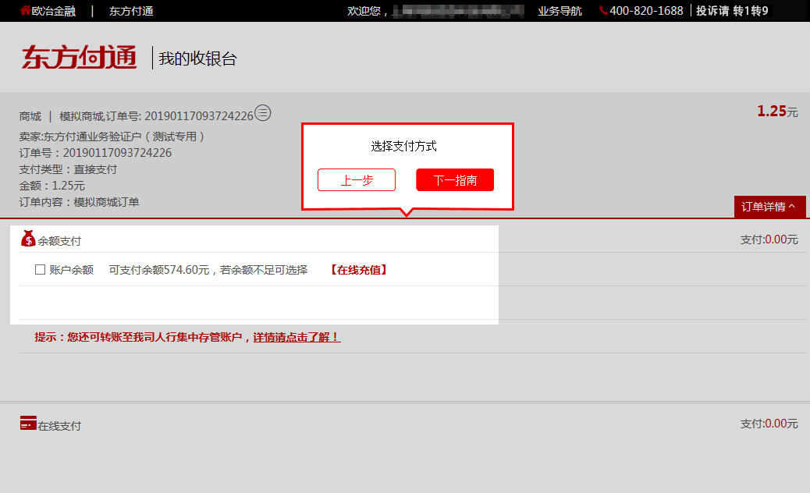The width and height of the screenshot is (810, 493).
Task: Click the 欢迎您 greeting text
Action: pos(368,11)
